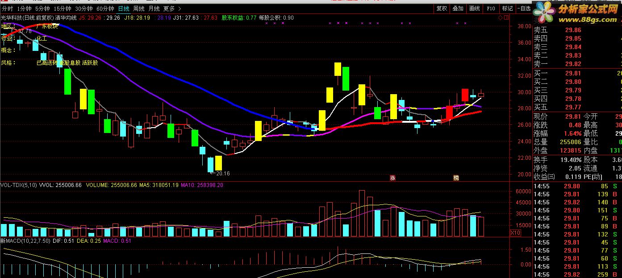Click the J18: 28.19 average label
This screenshot has height=278, width=622.
[137, 18]
